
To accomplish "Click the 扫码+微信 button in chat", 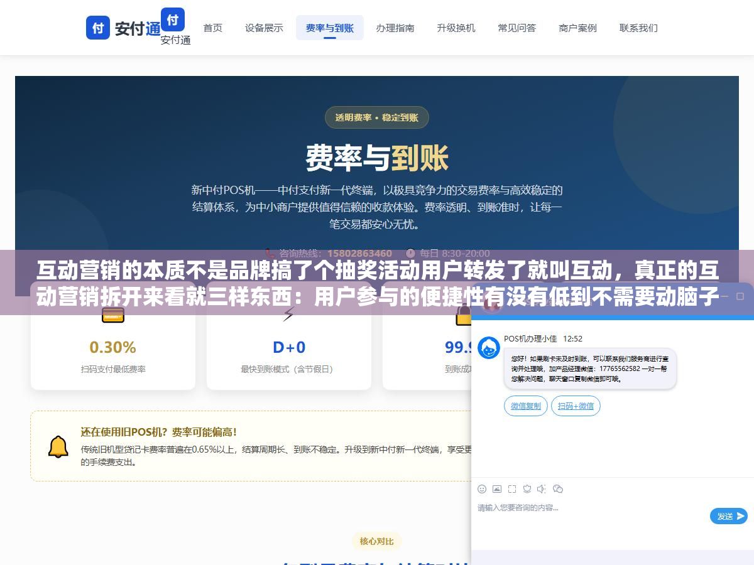I will pos(576,406).
